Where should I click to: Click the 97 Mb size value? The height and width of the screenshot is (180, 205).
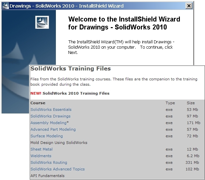(192, 116)
